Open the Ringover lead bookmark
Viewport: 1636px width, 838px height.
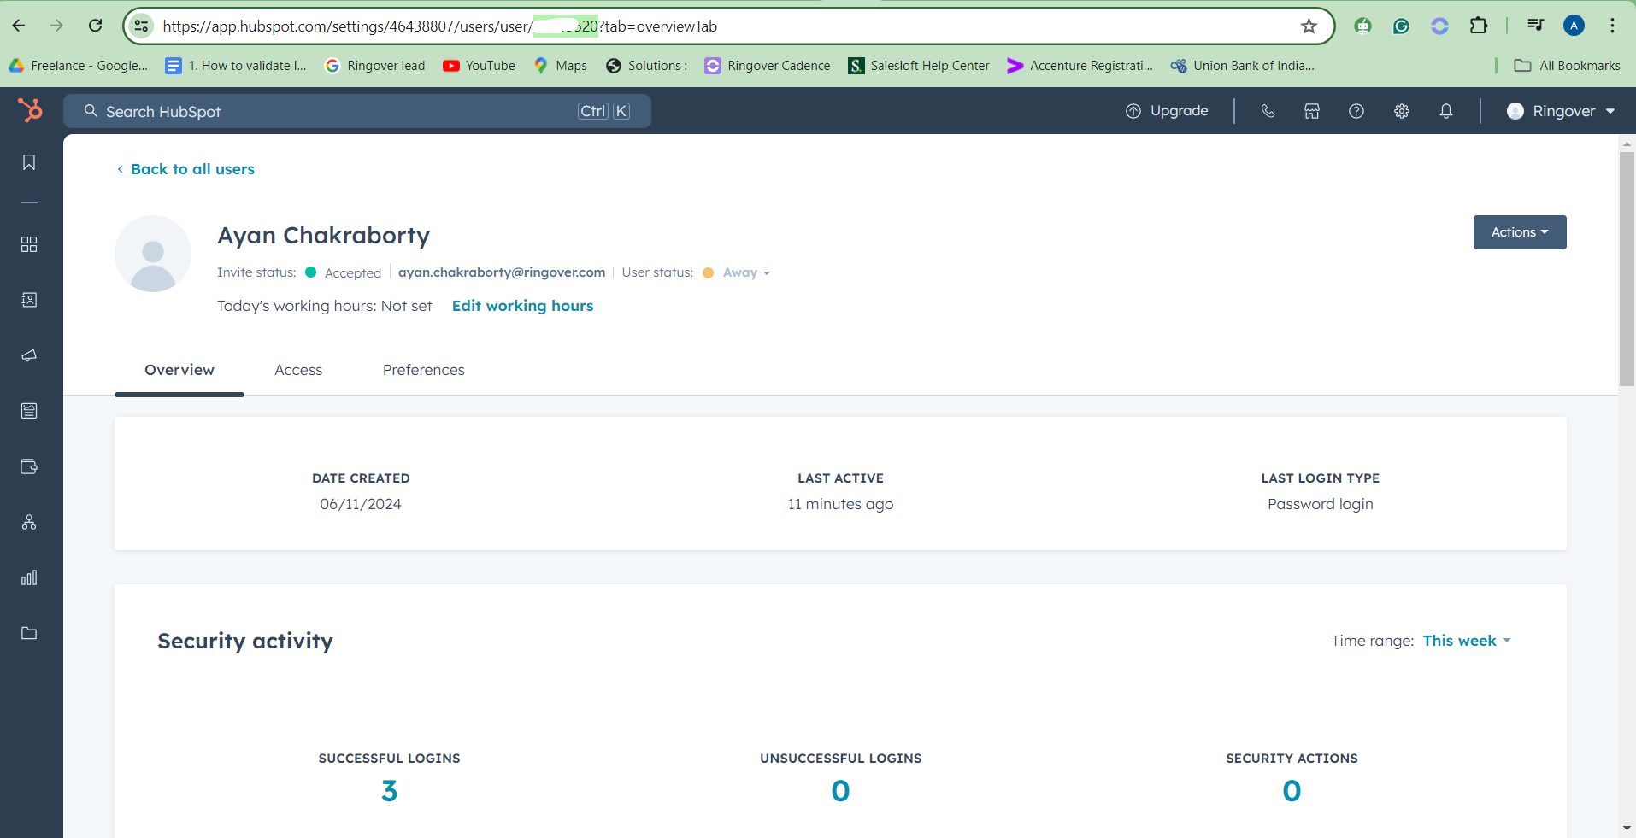(x=374, y=66)
